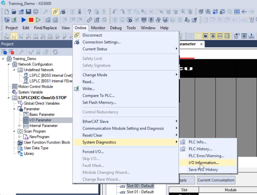Choose Write... from the Online menu
Viewport: 257px width, 195px height.
(x=126, y=89)
